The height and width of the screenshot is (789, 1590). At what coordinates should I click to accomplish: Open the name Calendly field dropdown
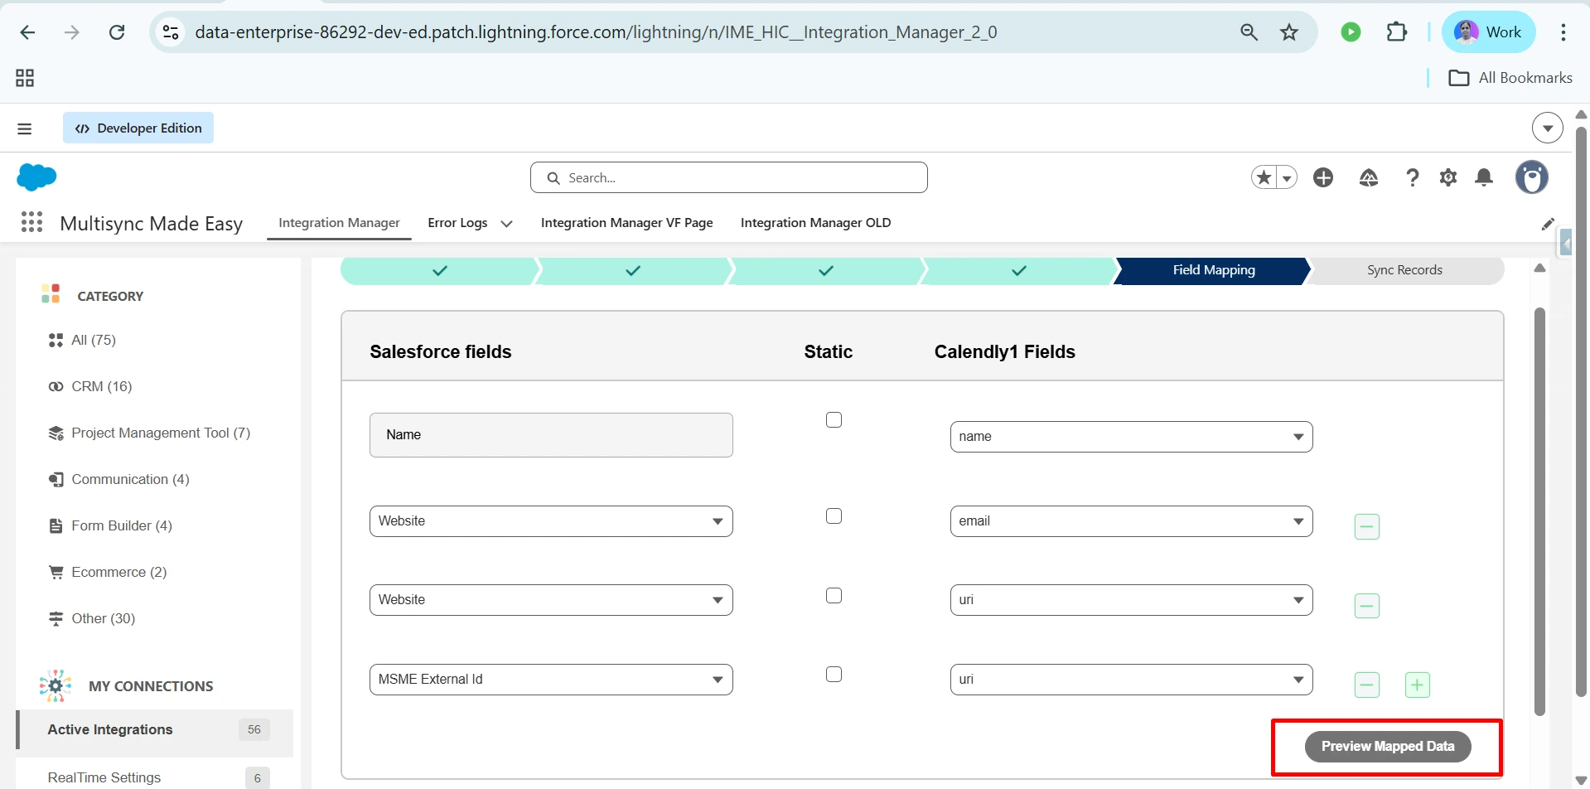point(1131,437)
